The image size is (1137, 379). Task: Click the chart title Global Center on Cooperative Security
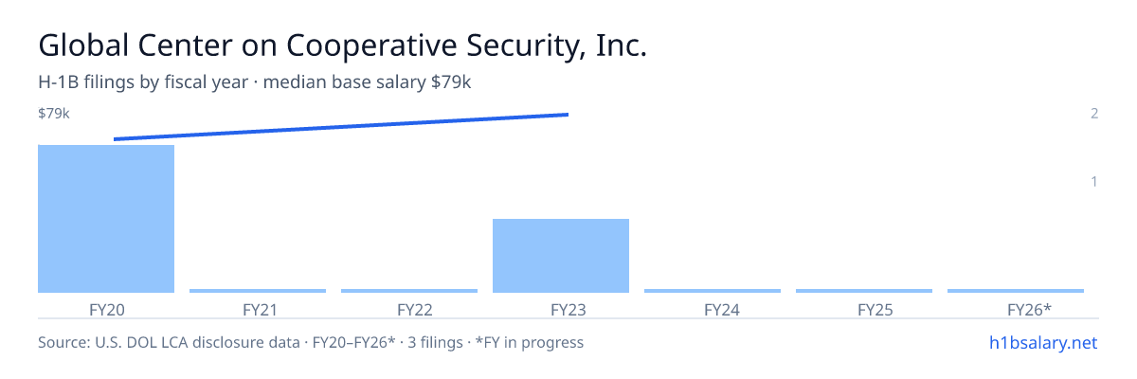(x=343, y=45)
